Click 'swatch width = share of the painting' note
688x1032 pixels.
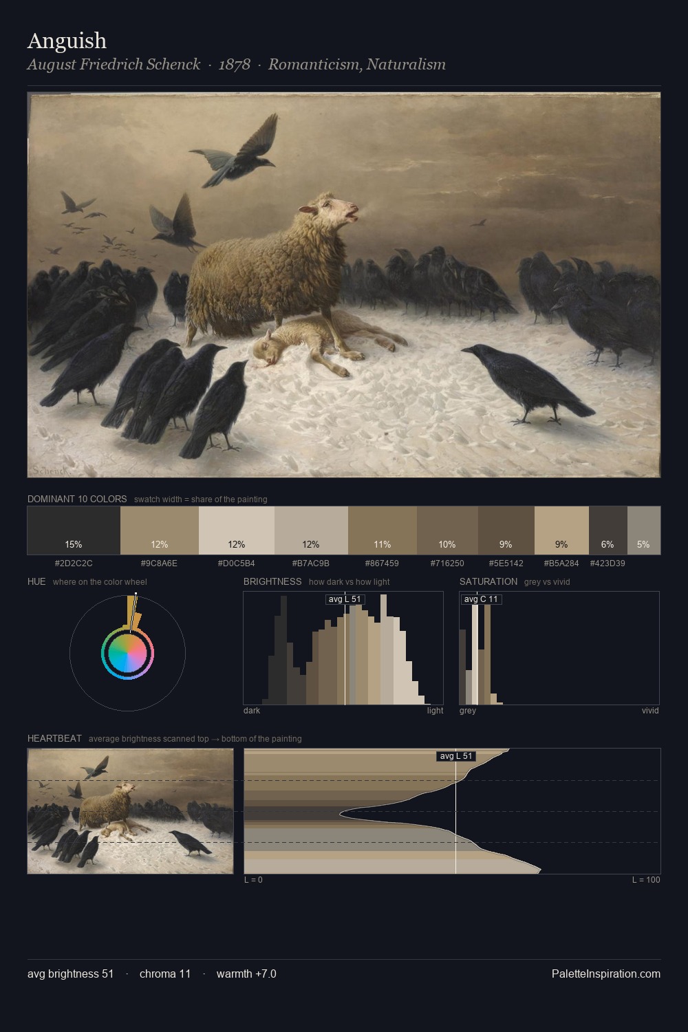pos(201,499)
